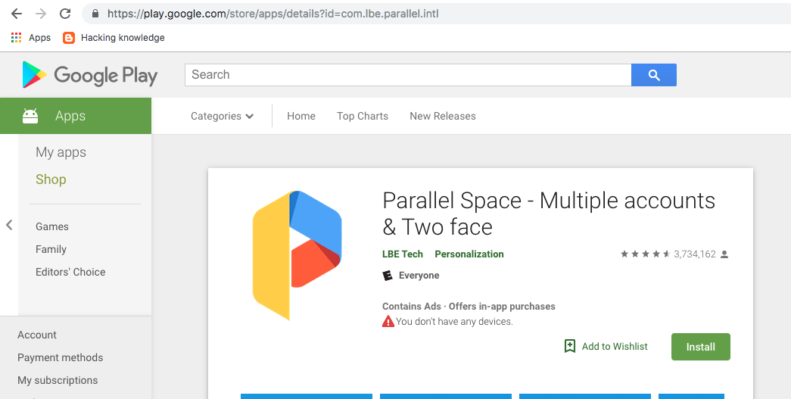
Task: Open Editors' Choice link
Action: (70, 272)
